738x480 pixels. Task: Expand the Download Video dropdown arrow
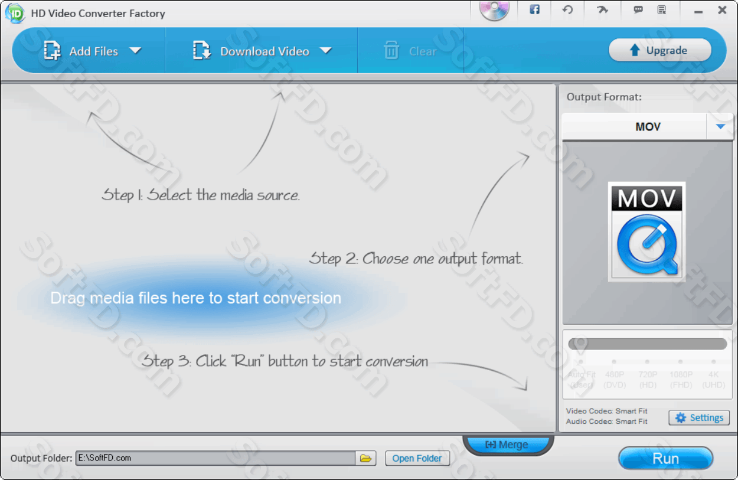tap(326, 51)
